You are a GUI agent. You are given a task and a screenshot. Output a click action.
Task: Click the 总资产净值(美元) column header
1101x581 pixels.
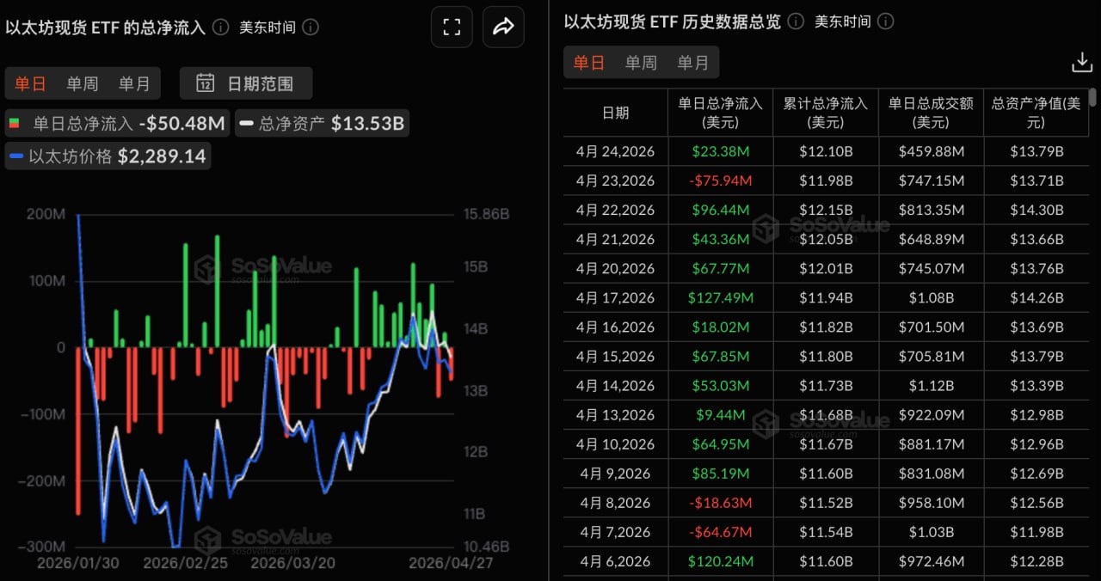(x=1036, y=113)
